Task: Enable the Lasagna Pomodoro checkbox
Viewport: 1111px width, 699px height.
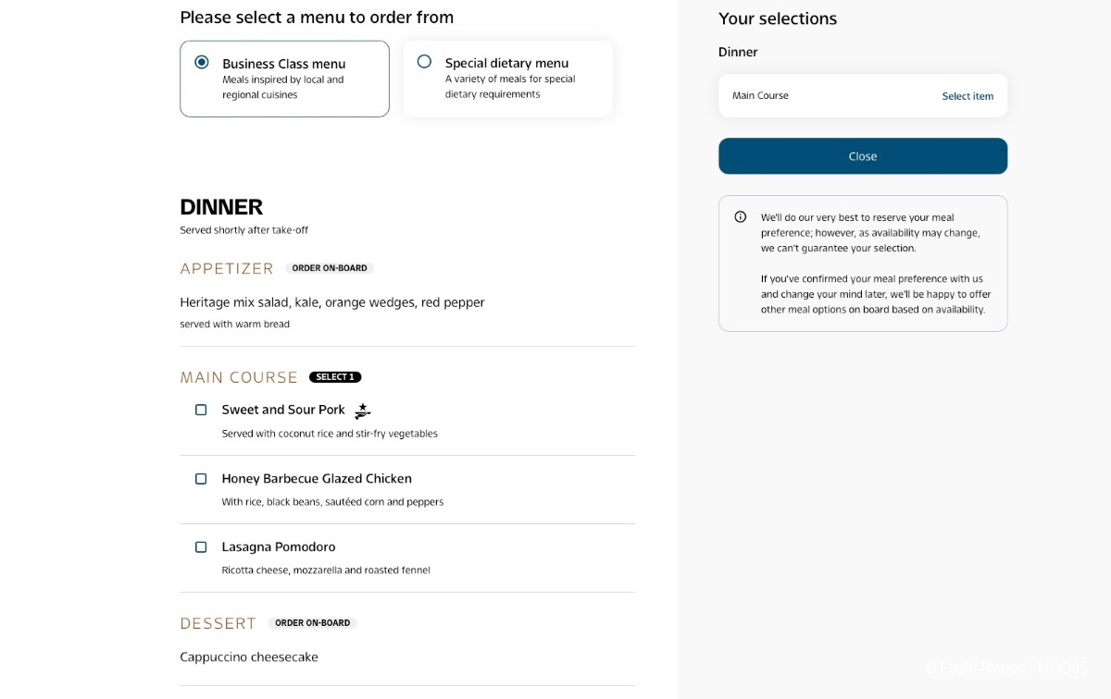Action: (201, 547)
